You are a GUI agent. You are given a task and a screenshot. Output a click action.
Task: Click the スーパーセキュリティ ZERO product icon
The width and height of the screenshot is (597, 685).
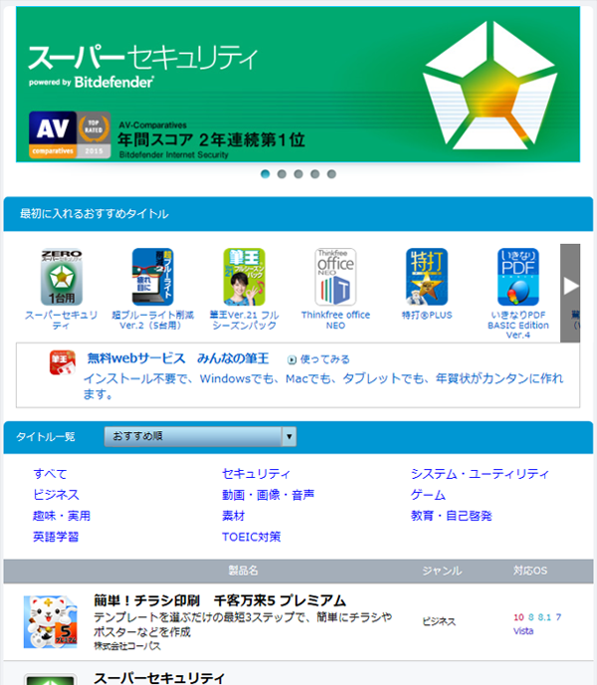(61, 277)
